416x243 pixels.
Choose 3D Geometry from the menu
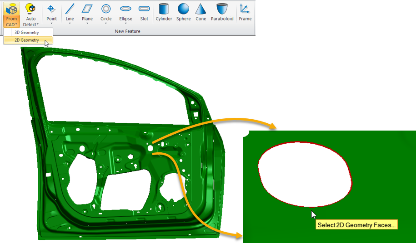(28, 32)
